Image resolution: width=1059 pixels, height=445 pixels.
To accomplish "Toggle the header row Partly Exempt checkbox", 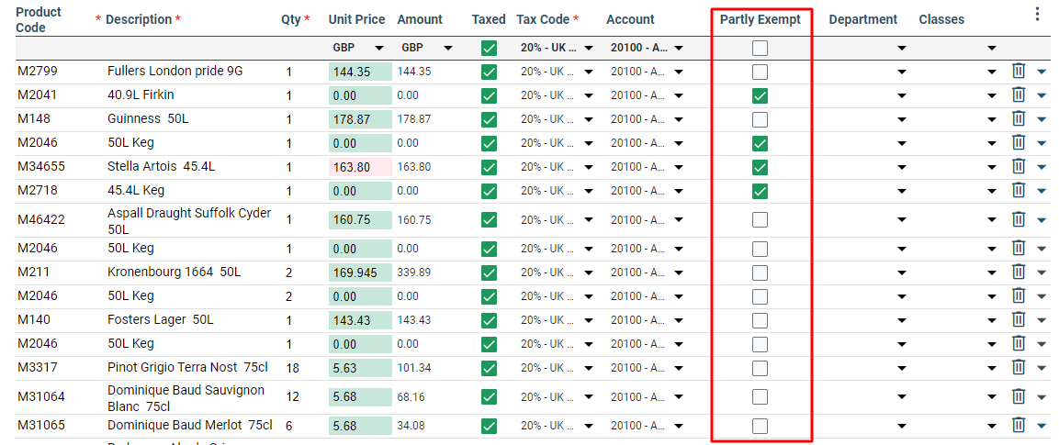I will click(760, 48).
